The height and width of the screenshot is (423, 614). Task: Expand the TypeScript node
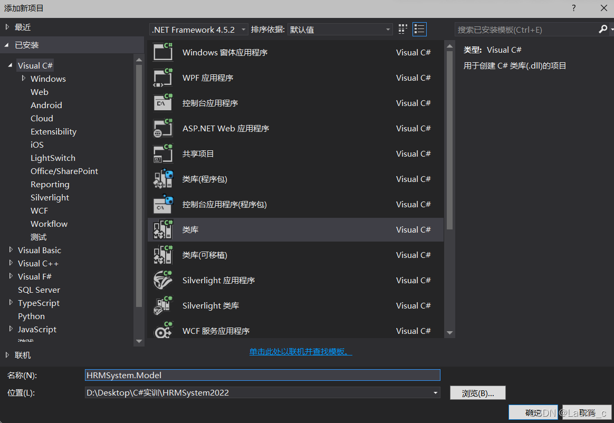click(11, 302)
